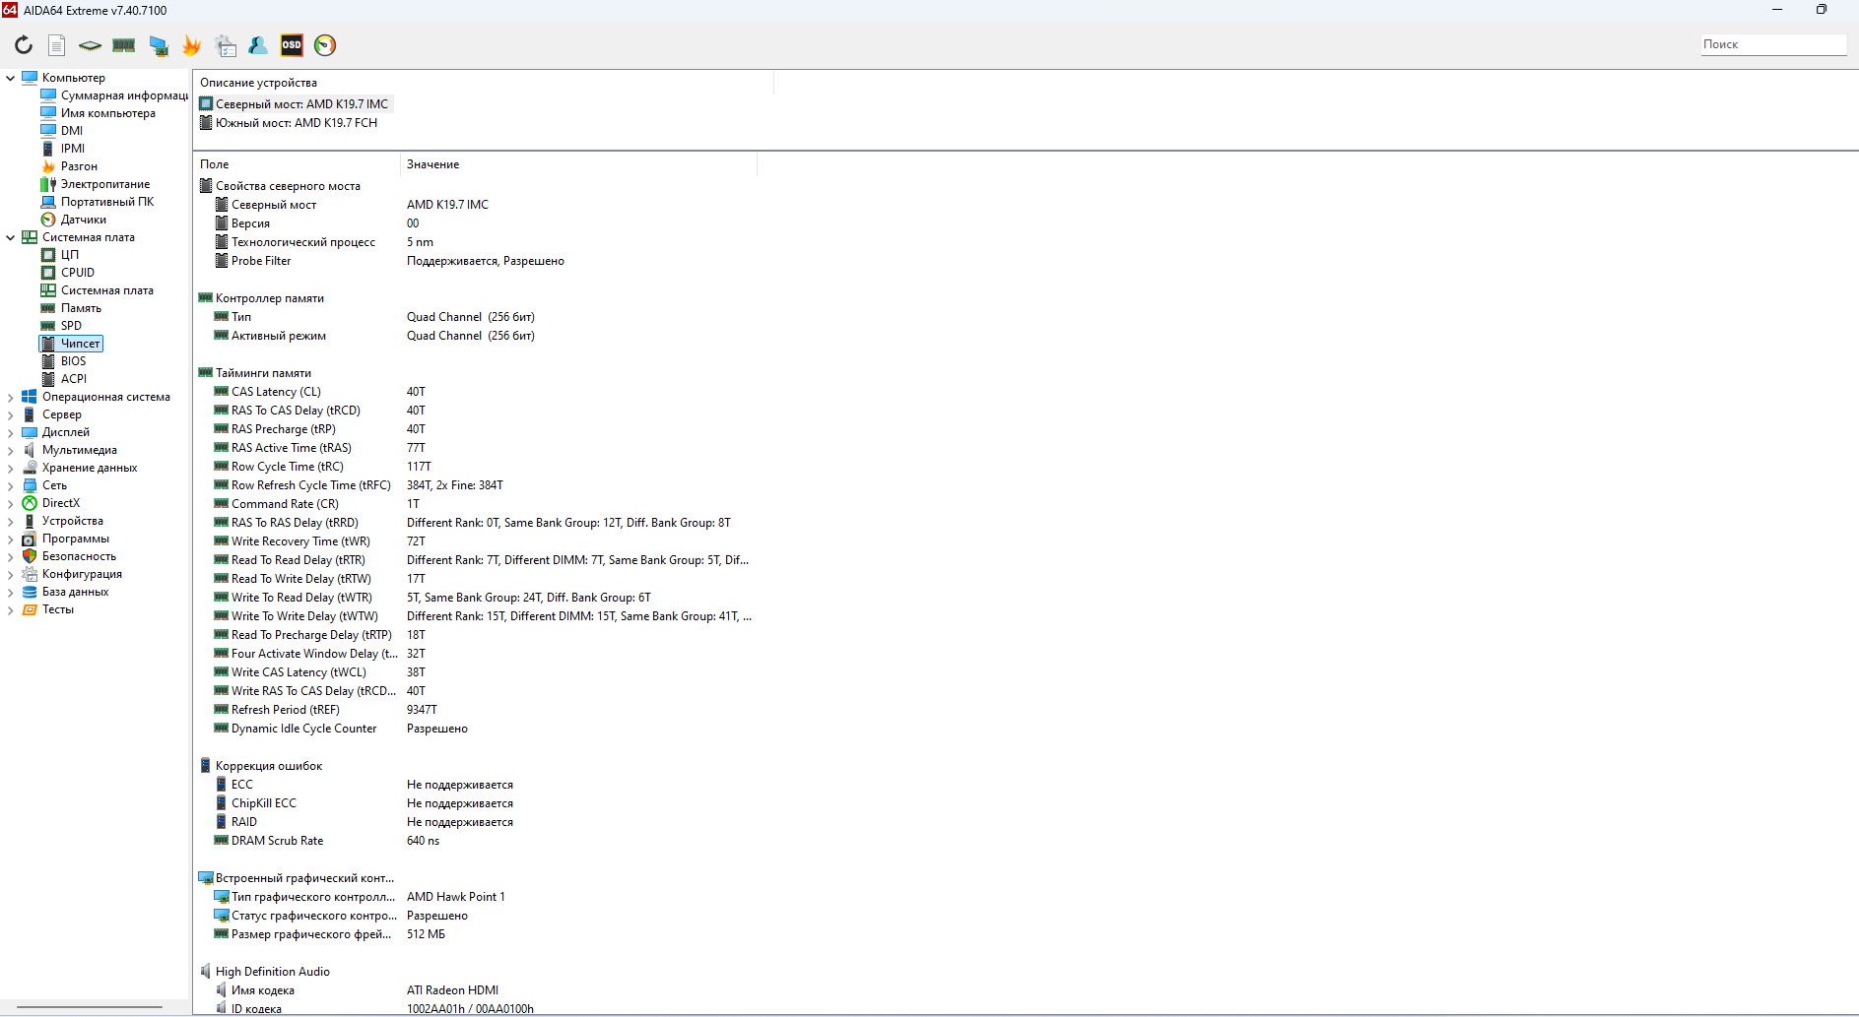
Task: Click the ChipKill ECC row
Action: tap(474, 803)
